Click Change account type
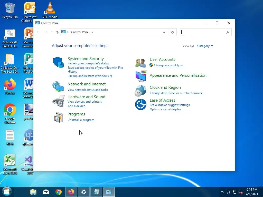This screenshot has width=263, height=197. (x=168, y=65)
